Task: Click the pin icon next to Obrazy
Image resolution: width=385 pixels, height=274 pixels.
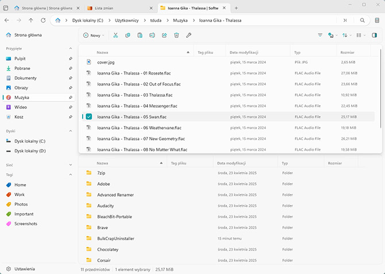Action: pos(71,88)
